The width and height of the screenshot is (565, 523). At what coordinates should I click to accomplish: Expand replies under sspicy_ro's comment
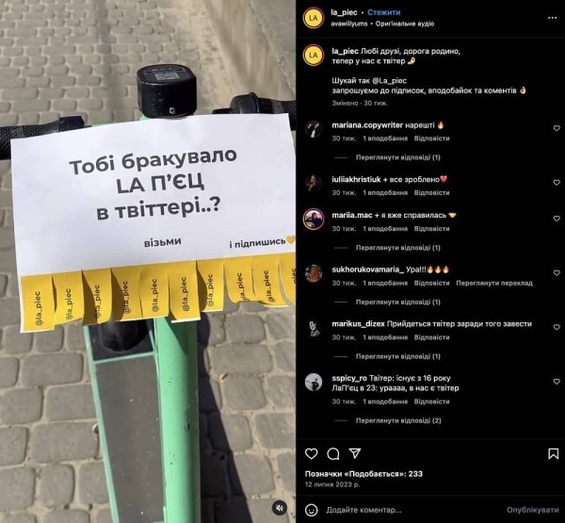398,420
